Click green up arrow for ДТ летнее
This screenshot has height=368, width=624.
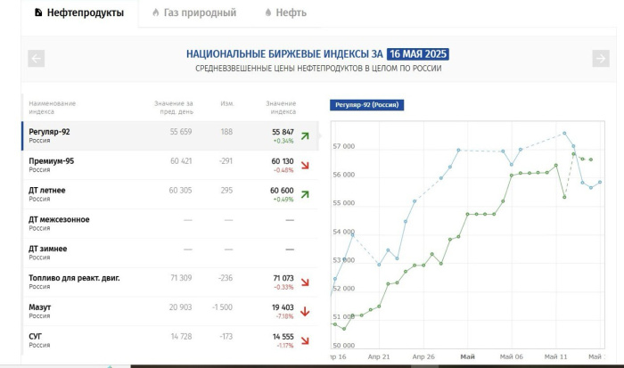click(305, 195)
